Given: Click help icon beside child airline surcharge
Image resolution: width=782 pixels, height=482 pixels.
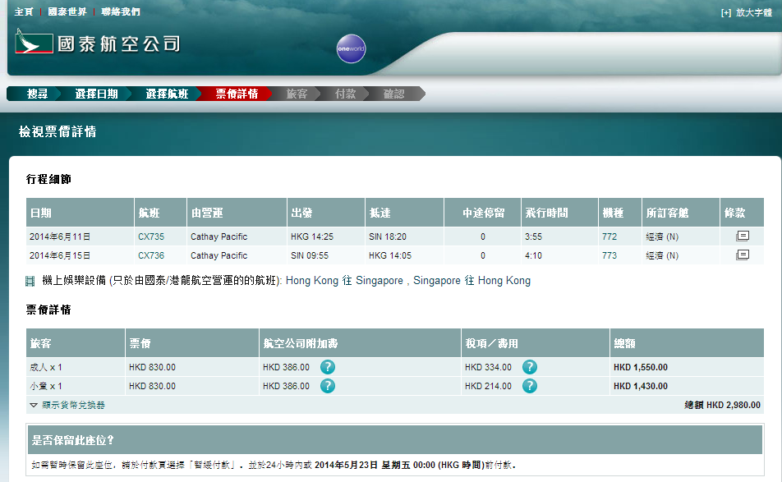Looking at the screenshot, I should pos(327,386).
